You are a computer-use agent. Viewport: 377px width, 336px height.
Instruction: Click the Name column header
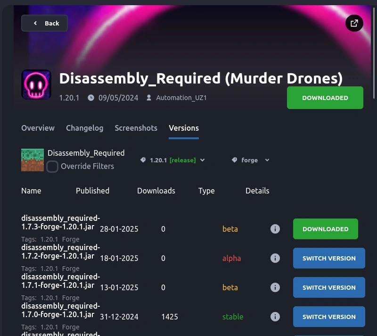[31, 191]
